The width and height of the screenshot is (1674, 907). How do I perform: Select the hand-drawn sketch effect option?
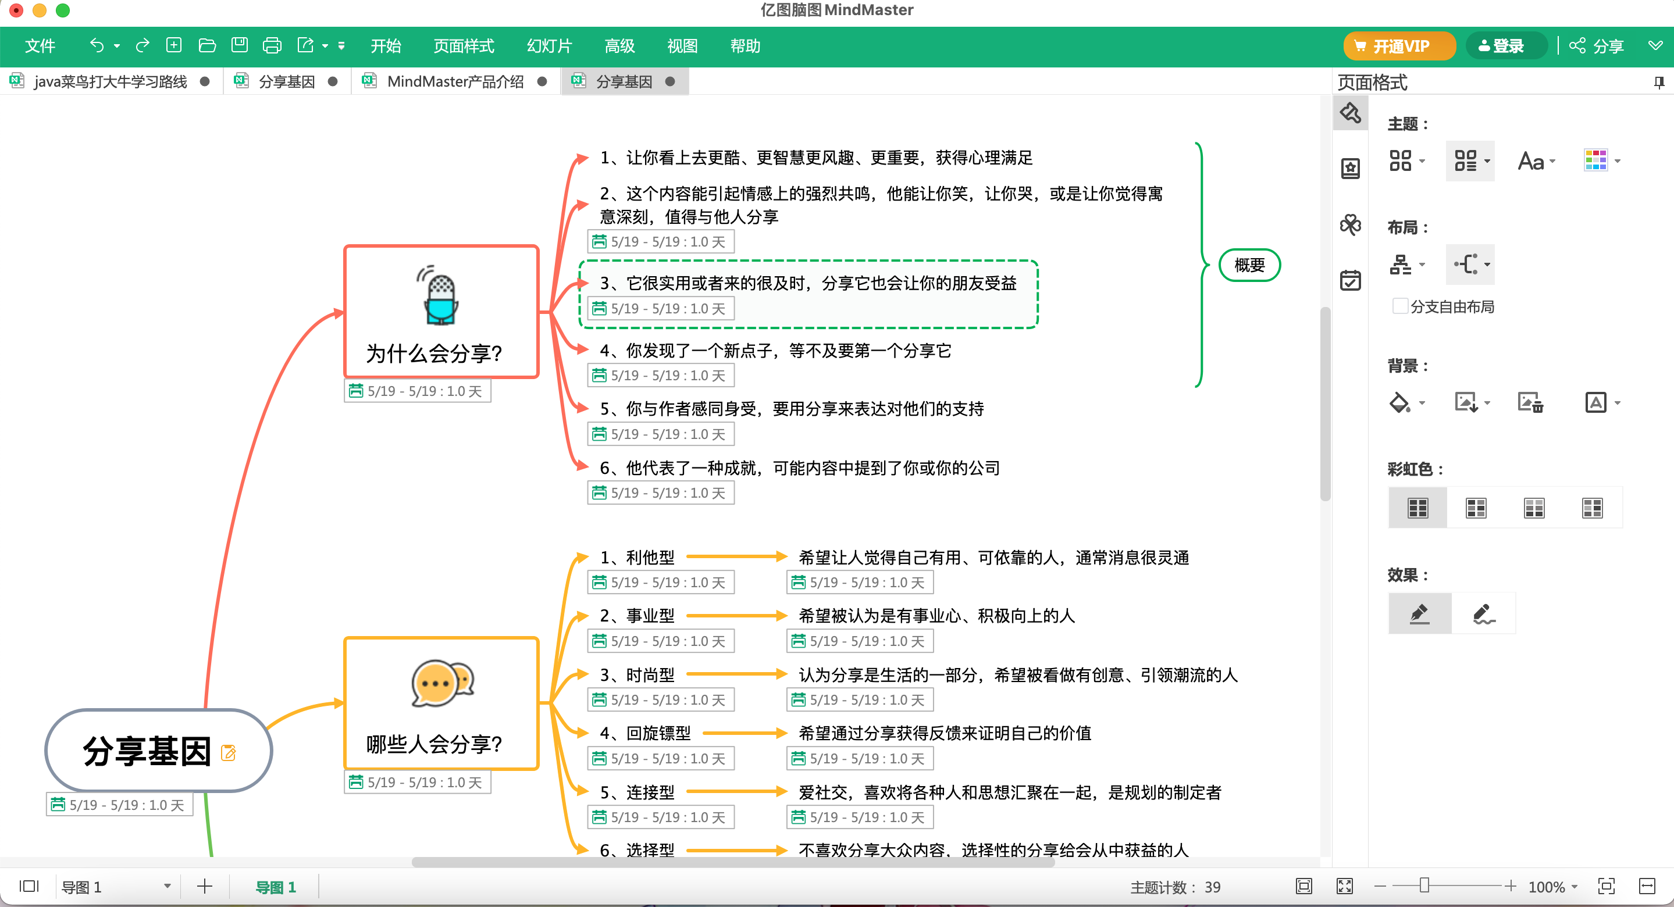point(1483,613)
